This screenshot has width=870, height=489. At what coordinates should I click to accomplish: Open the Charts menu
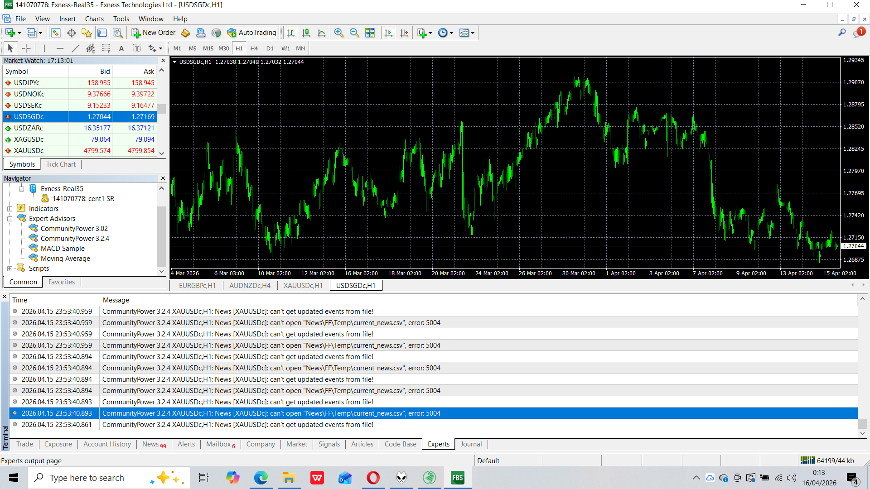94,19
